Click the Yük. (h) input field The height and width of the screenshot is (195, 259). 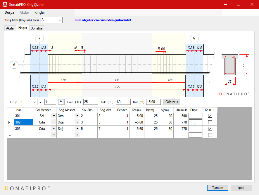pyautogui.click(x=123, y=102)
